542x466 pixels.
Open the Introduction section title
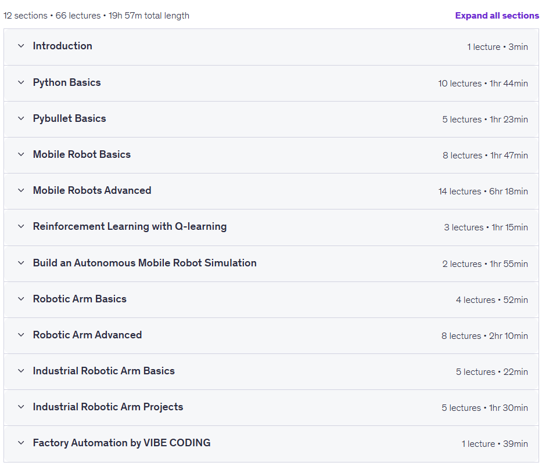click(63, 46)
